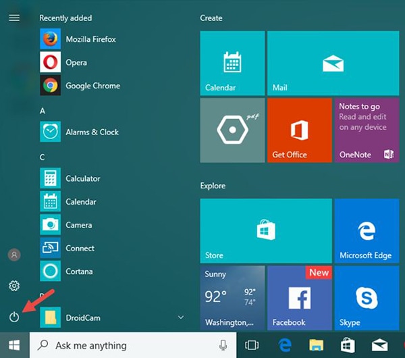Open the hamburger menu at the top
The width and height of the screenshot is (405, 358).
click(x=14, y=18)
